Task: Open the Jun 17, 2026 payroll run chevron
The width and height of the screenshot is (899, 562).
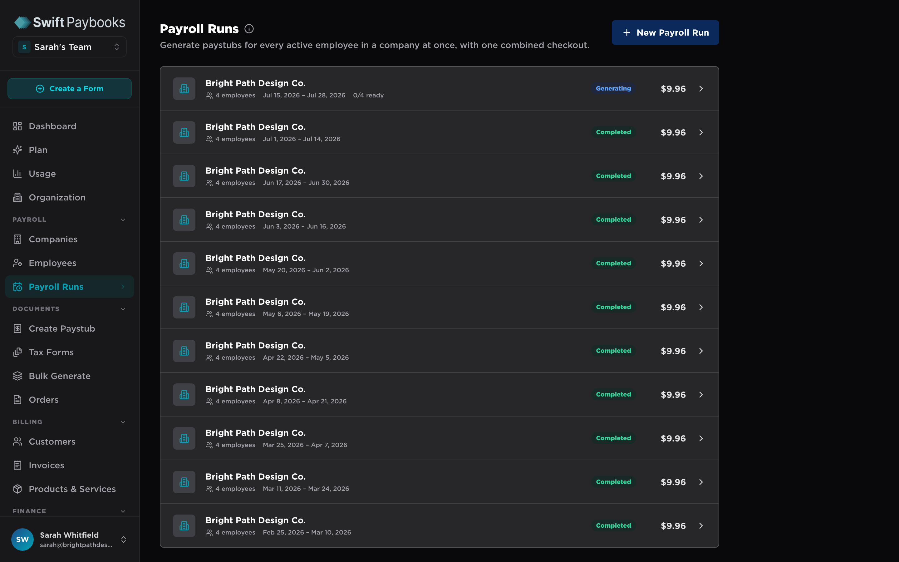Action: [x=701, y=176]
